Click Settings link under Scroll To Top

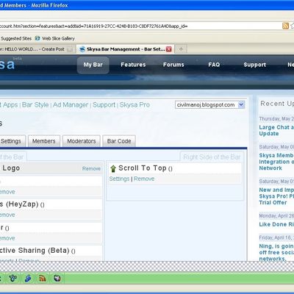click(119, 179)
